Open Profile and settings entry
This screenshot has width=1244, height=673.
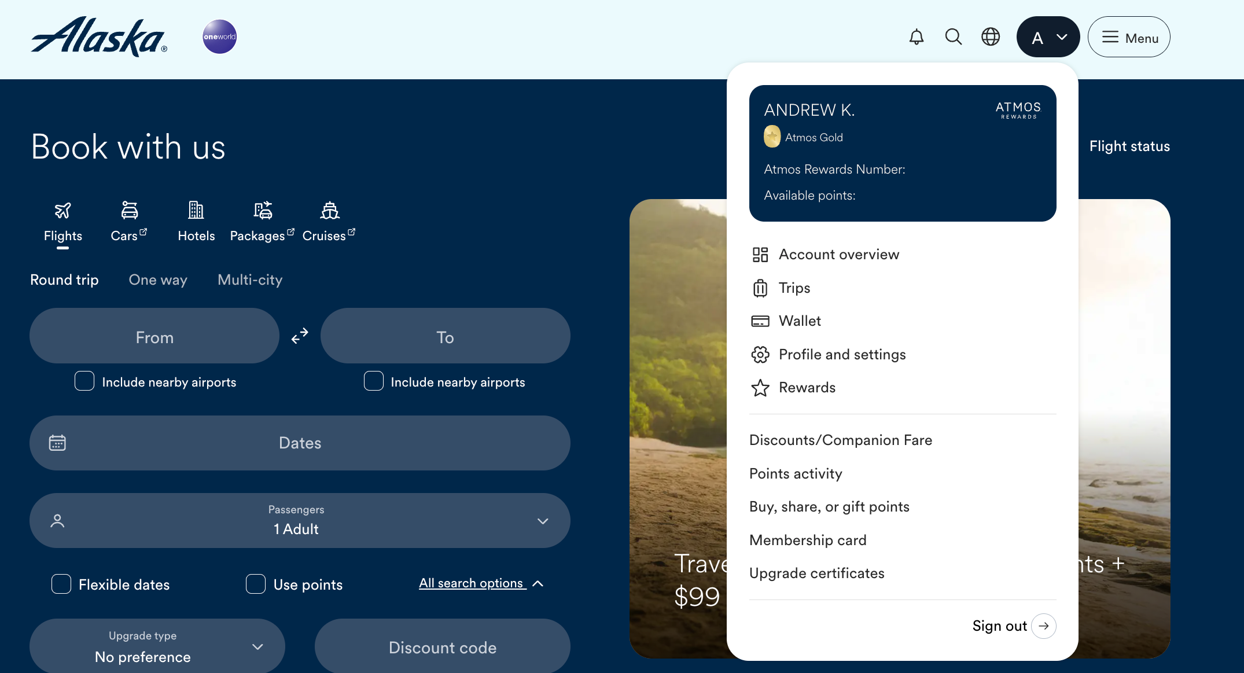point(842,354)
